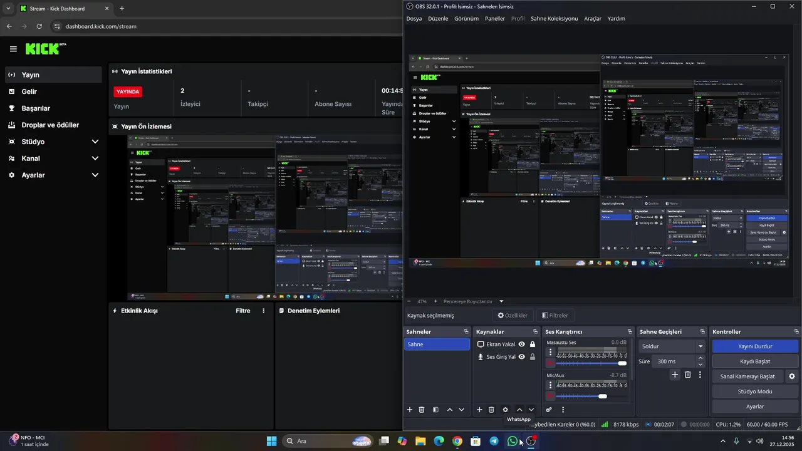
Task: Open Paneller menu in OBS
Action: pos(495,19)
